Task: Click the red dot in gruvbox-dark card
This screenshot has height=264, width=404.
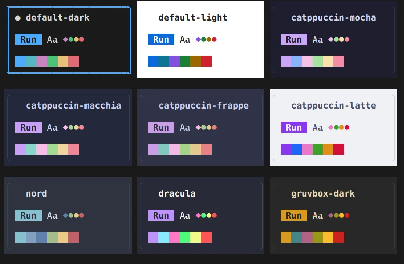Action: tap(347, 215)
